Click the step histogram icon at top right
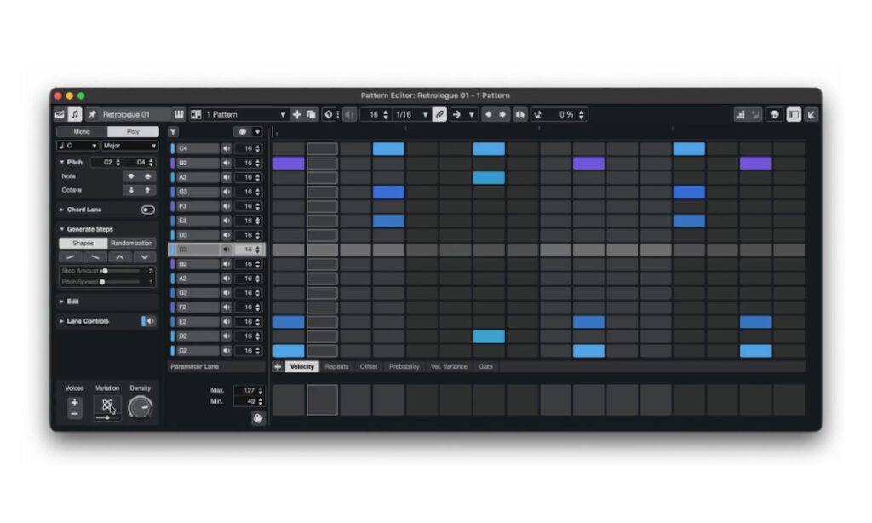872x523 pixels. point(740,114)
